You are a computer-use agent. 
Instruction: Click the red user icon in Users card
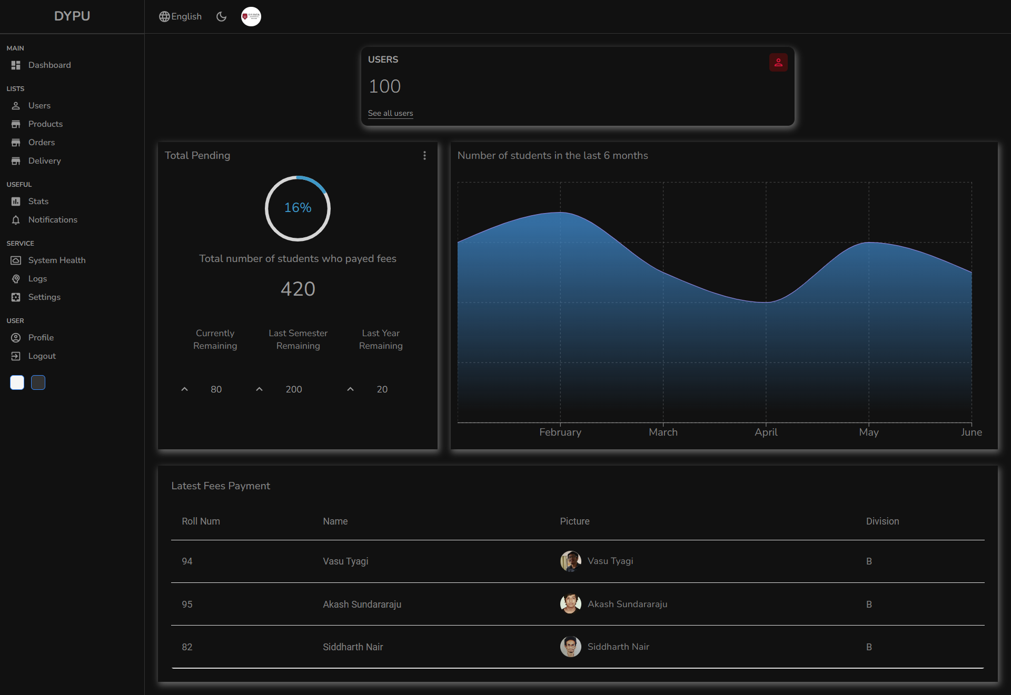point(778,63)
